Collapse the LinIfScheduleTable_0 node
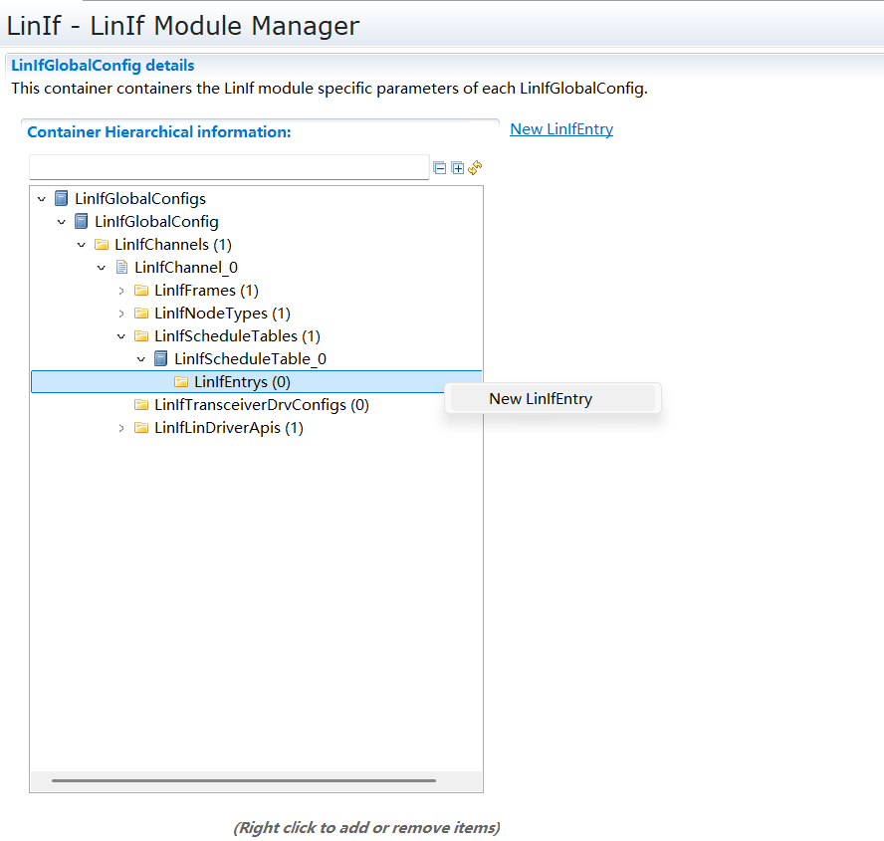Viewport: 884px width, 841px height. [141, 359]
